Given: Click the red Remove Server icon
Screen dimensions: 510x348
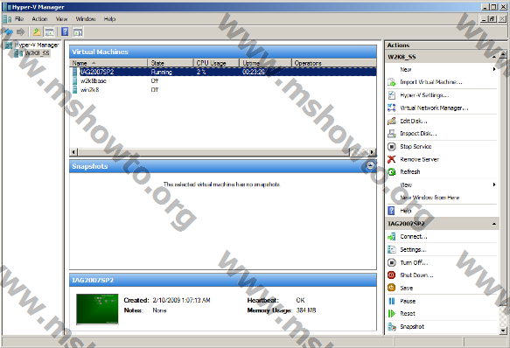Looking at the screenshot, I should coord(392,159).
